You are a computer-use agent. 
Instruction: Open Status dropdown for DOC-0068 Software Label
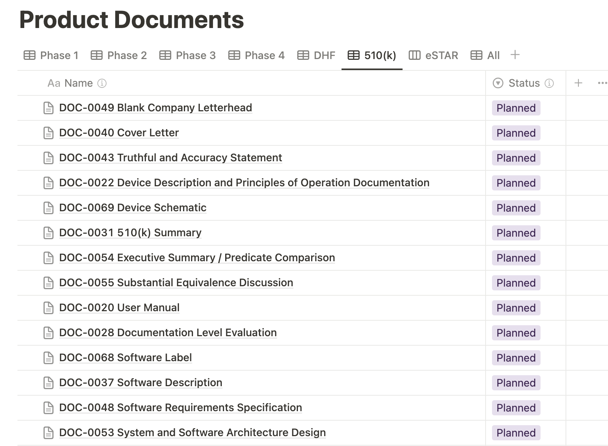[516, 358]
